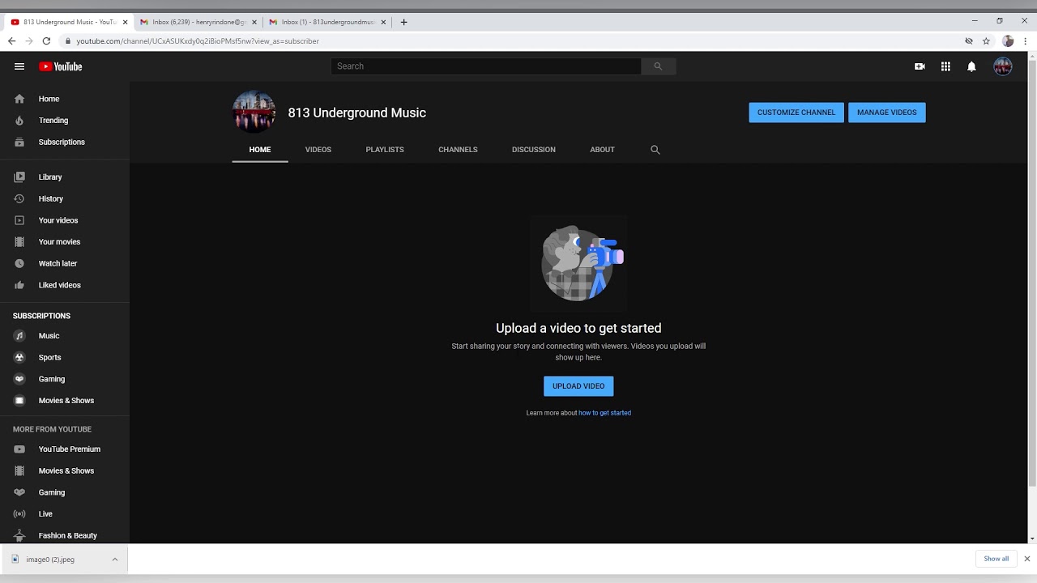1037x583 pixels.
Task: Click the Movies & Shows subscription icon
Action: pyautogui.click(x=19, y=401)
